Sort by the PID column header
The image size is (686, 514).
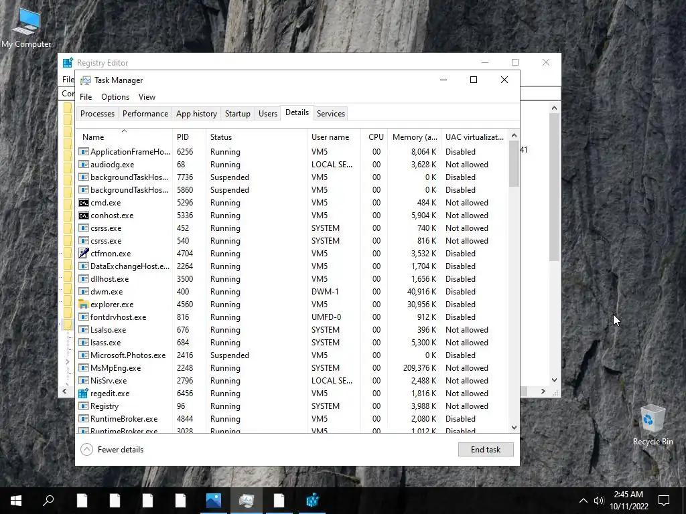[189, 137]
